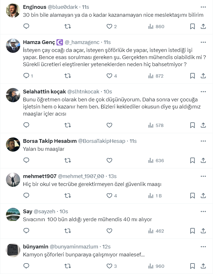Expand three-dot menu on mehmet1907's tweet
Image resolution: width=215 pixels, height=274 pixels.
click(x=203, y=176)
